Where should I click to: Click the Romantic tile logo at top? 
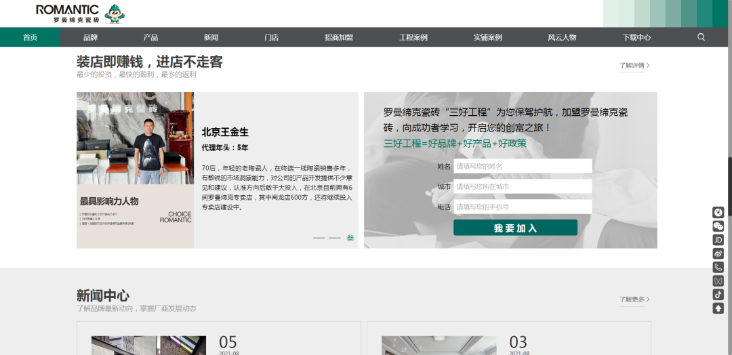coord(80,13)
